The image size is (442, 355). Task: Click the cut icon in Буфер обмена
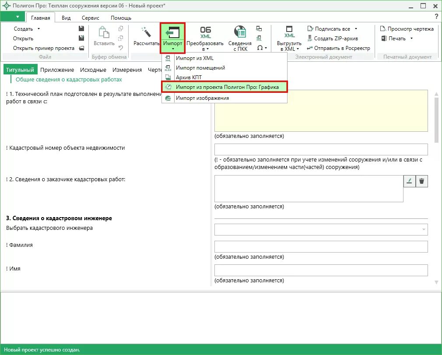[121, 38]
